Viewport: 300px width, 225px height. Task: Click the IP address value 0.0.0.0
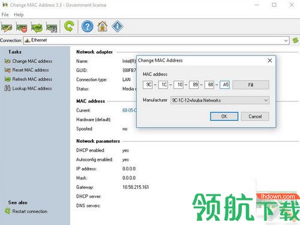coord(129,169)
